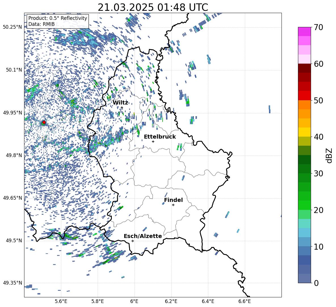Click the 20 tick on colorbar

pos(318,210)
